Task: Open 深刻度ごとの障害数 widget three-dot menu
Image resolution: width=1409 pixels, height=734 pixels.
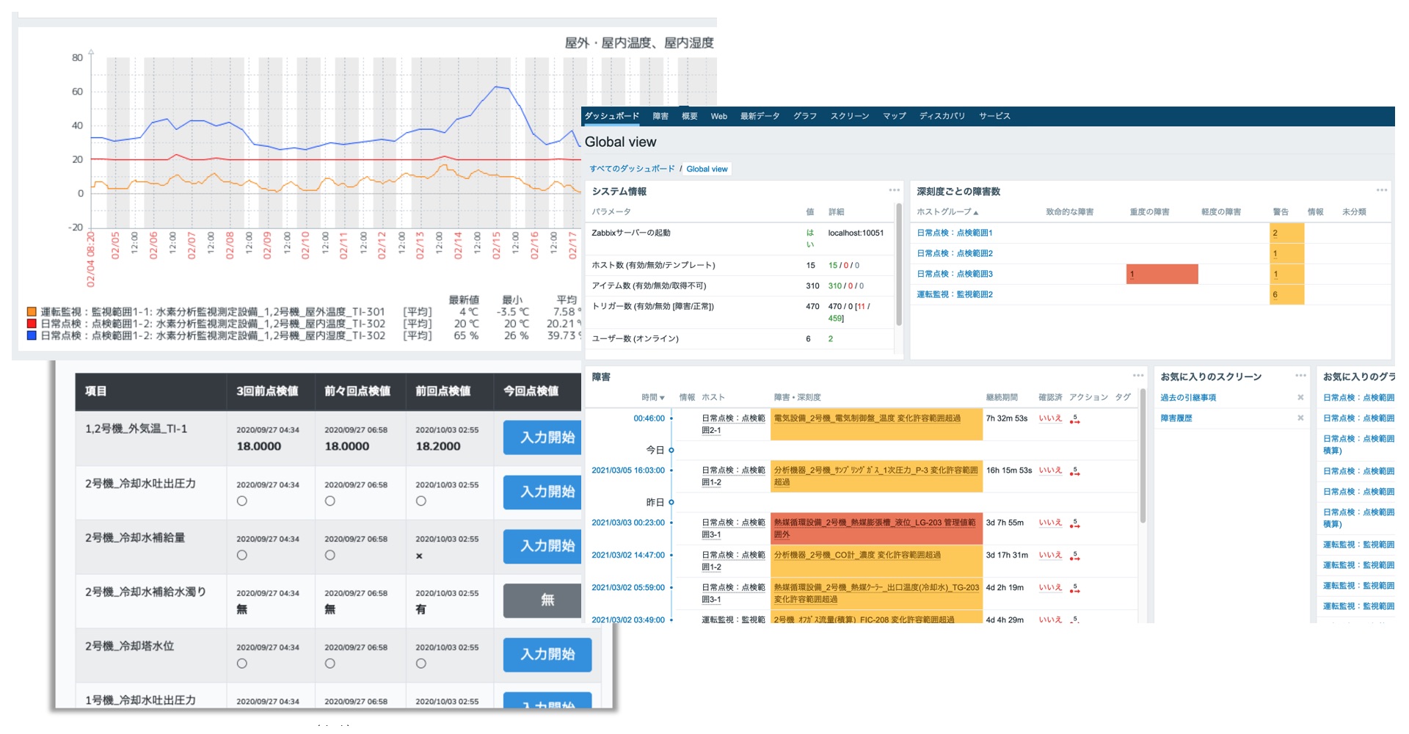Action: 1382,190
